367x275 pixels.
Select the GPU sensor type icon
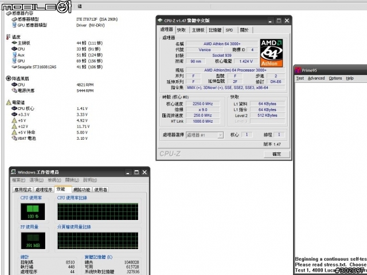pos(14,25)
